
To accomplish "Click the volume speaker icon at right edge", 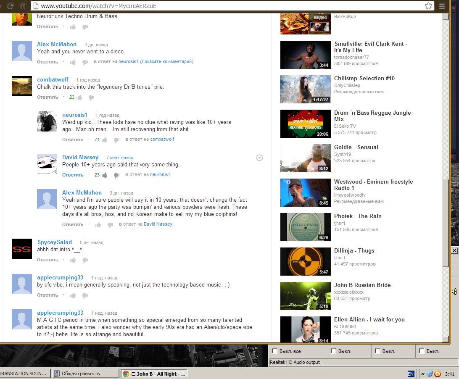I will [454, 292].
